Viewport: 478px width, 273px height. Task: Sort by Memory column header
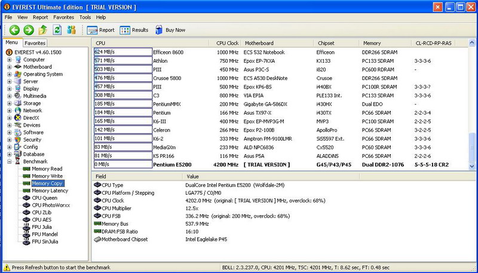click(385, 43)
